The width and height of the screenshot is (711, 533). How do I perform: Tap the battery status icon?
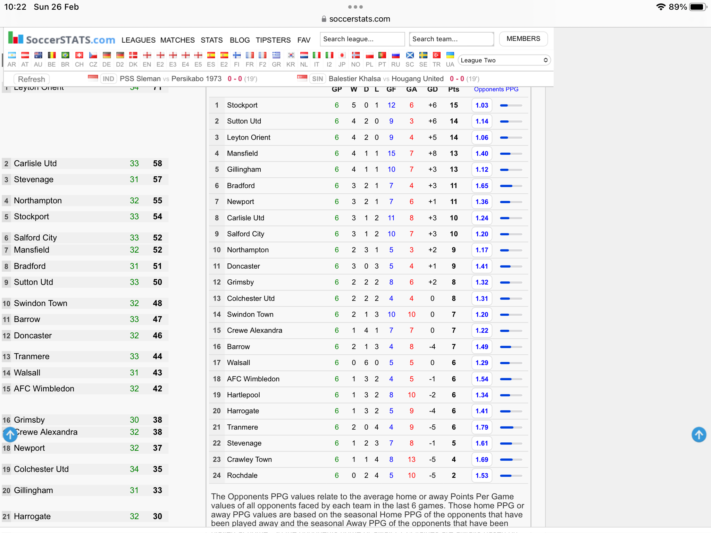click(698, 7)
